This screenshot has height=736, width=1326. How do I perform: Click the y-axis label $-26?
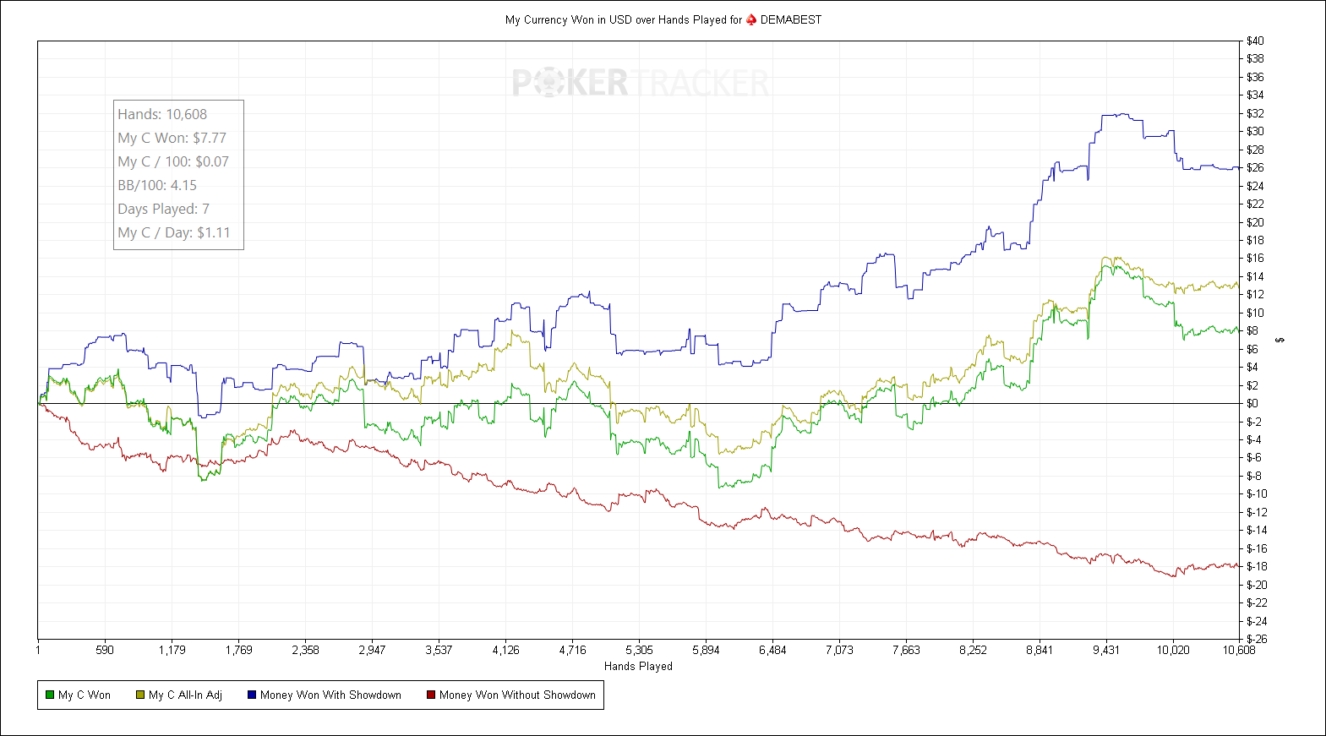pyautogui.click(x=1258, y=639)
